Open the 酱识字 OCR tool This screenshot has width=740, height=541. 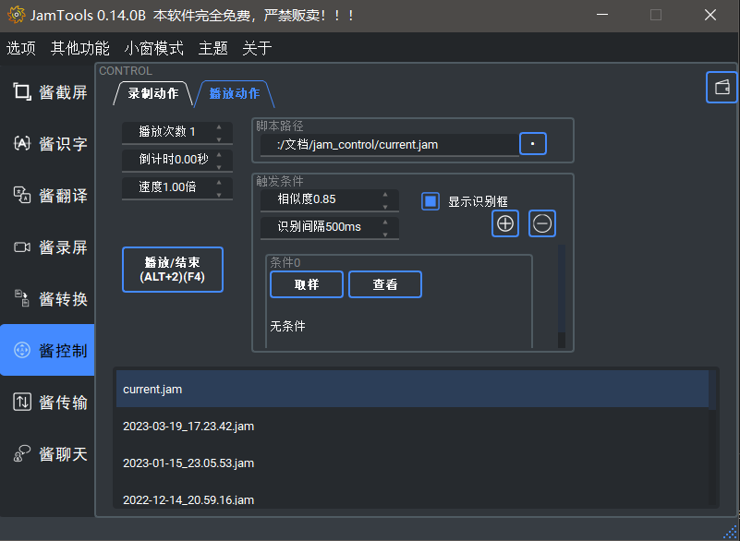tap(47, 143)
